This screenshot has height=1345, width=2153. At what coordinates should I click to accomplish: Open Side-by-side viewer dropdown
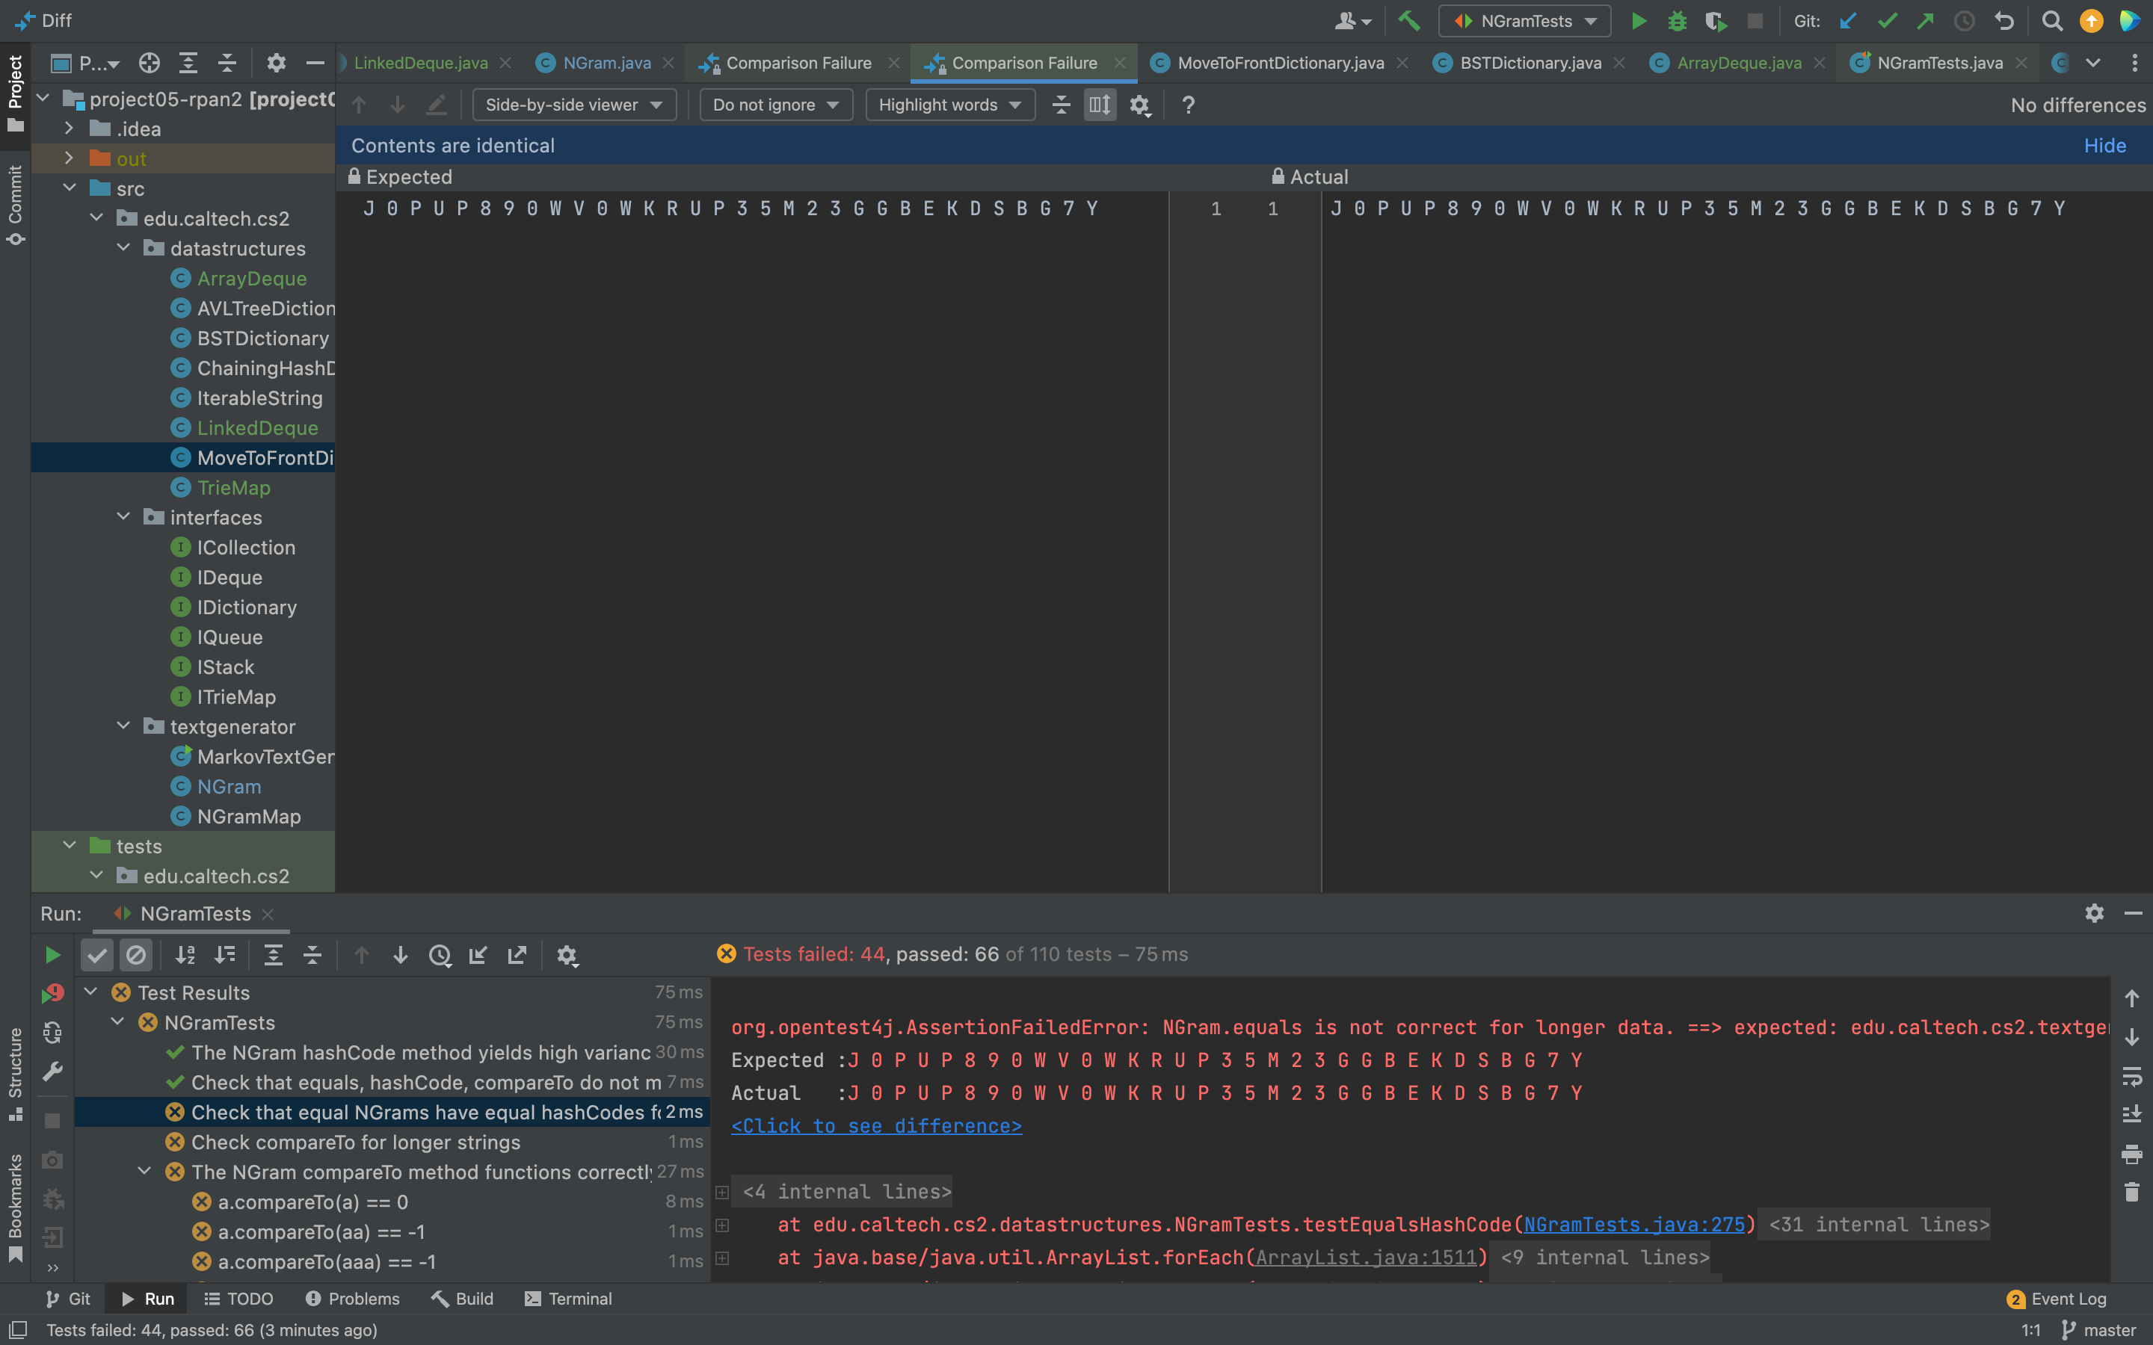click(x=574, y=105)
